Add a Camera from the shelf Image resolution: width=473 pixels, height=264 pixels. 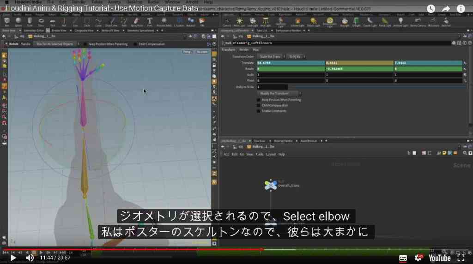click(x=227, y=22)
